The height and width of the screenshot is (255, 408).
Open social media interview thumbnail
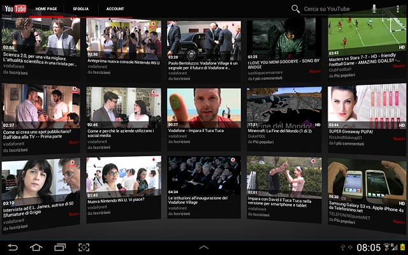124,107
